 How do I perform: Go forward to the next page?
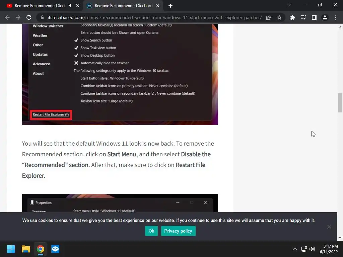(18, 17)
